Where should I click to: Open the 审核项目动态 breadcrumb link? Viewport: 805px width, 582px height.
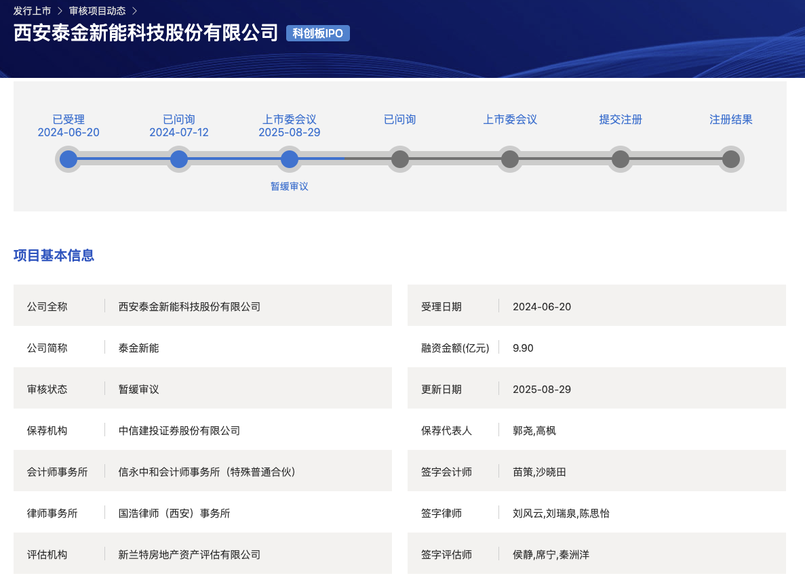pyautogui.click(x=97, y=11)
